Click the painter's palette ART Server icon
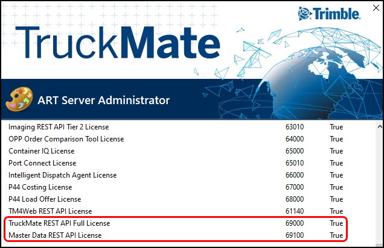 [19, 99]
